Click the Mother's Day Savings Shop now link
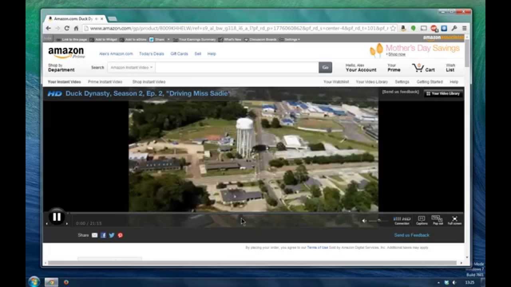 click(397, 55)
